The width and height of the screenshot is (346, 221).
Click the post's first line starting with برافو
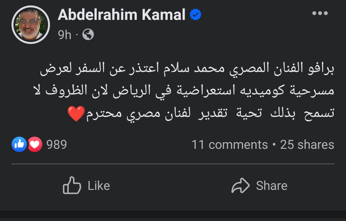187,70
